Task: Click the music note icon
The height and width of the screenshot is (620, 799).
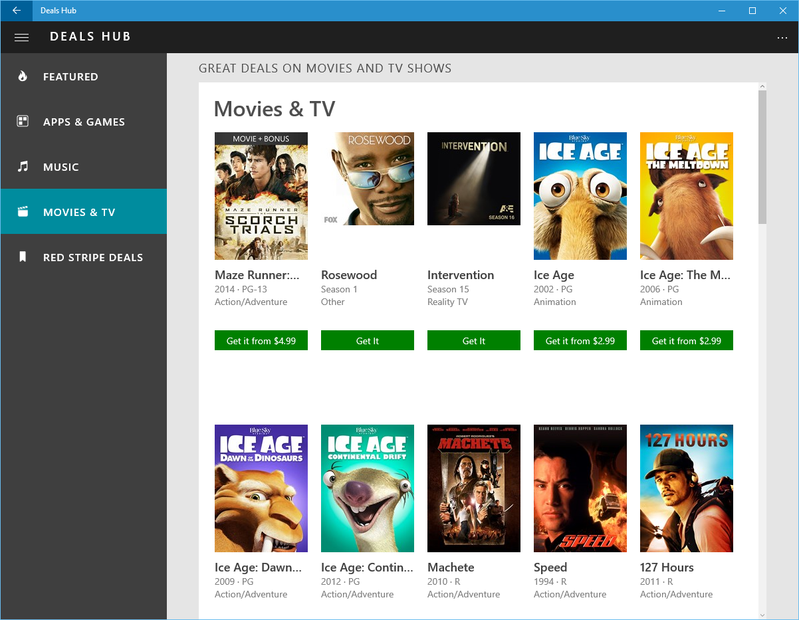Action: [x=23, y=167]
